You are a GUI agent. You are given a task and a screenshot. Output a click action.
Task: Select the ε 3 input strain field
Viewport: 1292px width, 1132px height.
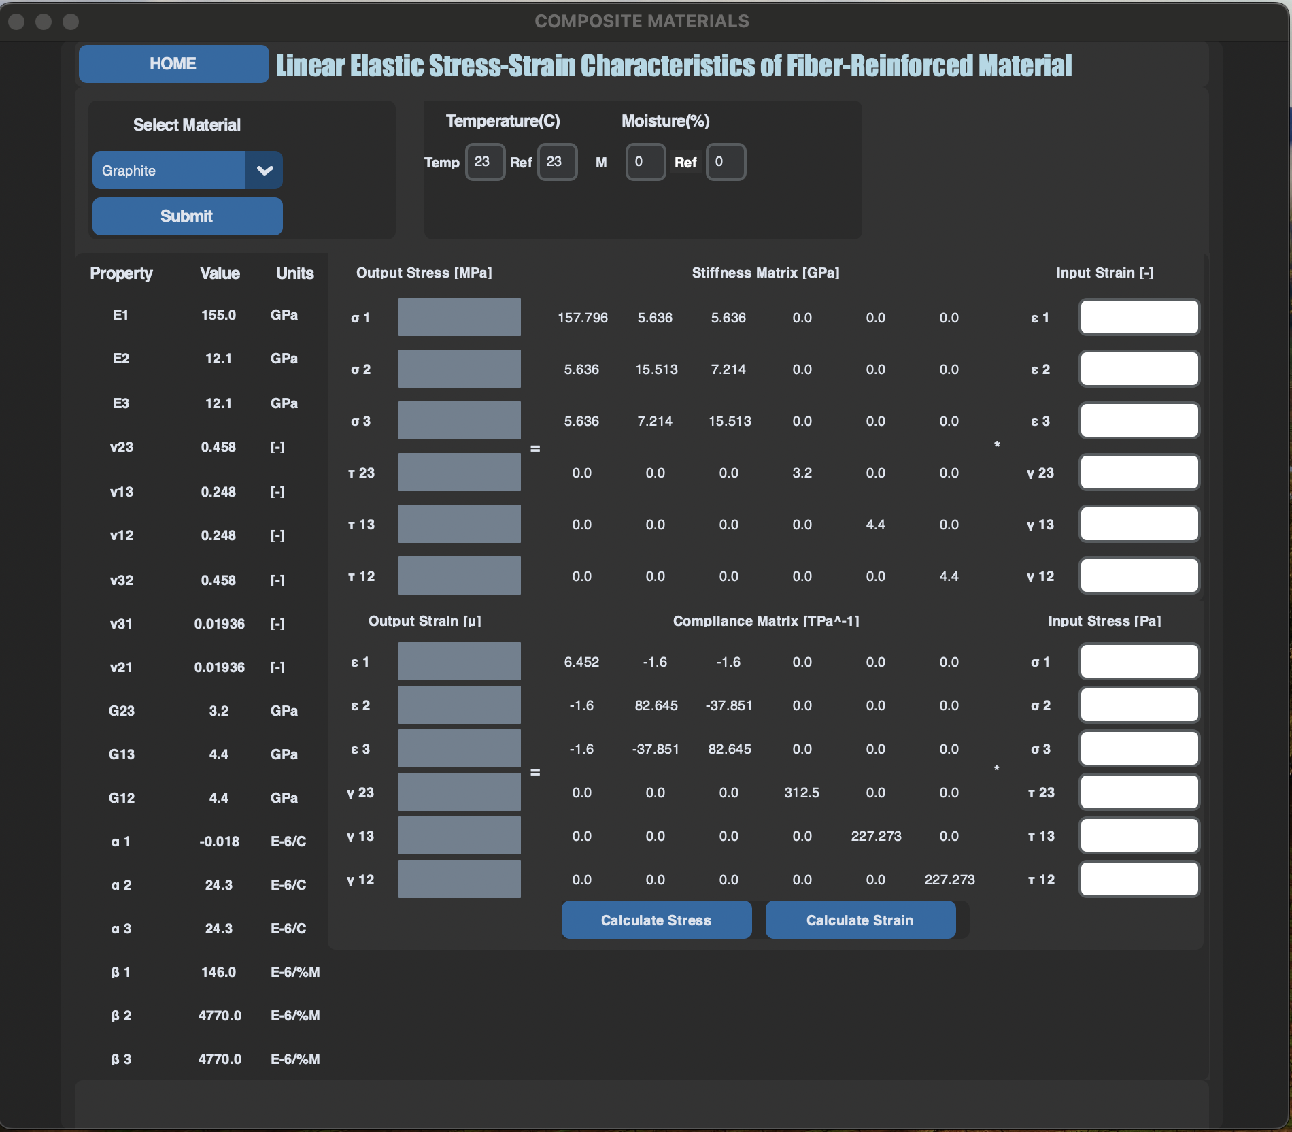pyautogui.click(x=1139, y=420)
